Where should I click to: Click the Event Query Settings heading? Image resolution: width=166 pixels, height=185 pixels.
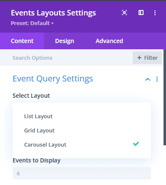(53, 79)
